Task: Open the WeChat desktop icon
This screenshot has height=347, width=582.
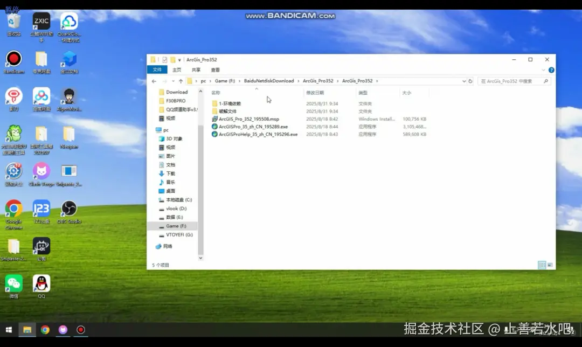Action: [x=13, y=284]
